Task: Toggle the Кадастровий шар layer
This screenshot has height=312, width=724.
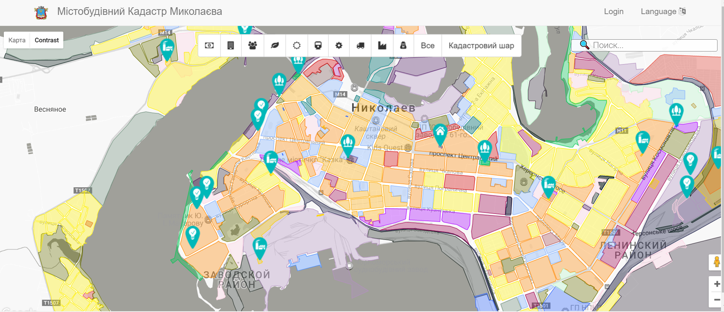Action: (481, 45)
